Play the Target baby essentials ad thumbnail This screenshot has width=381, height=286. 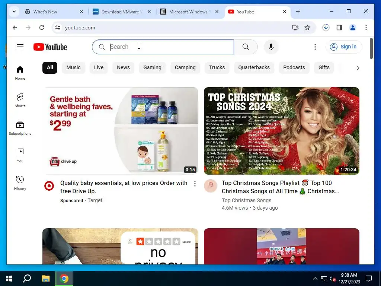pos(120,131)
